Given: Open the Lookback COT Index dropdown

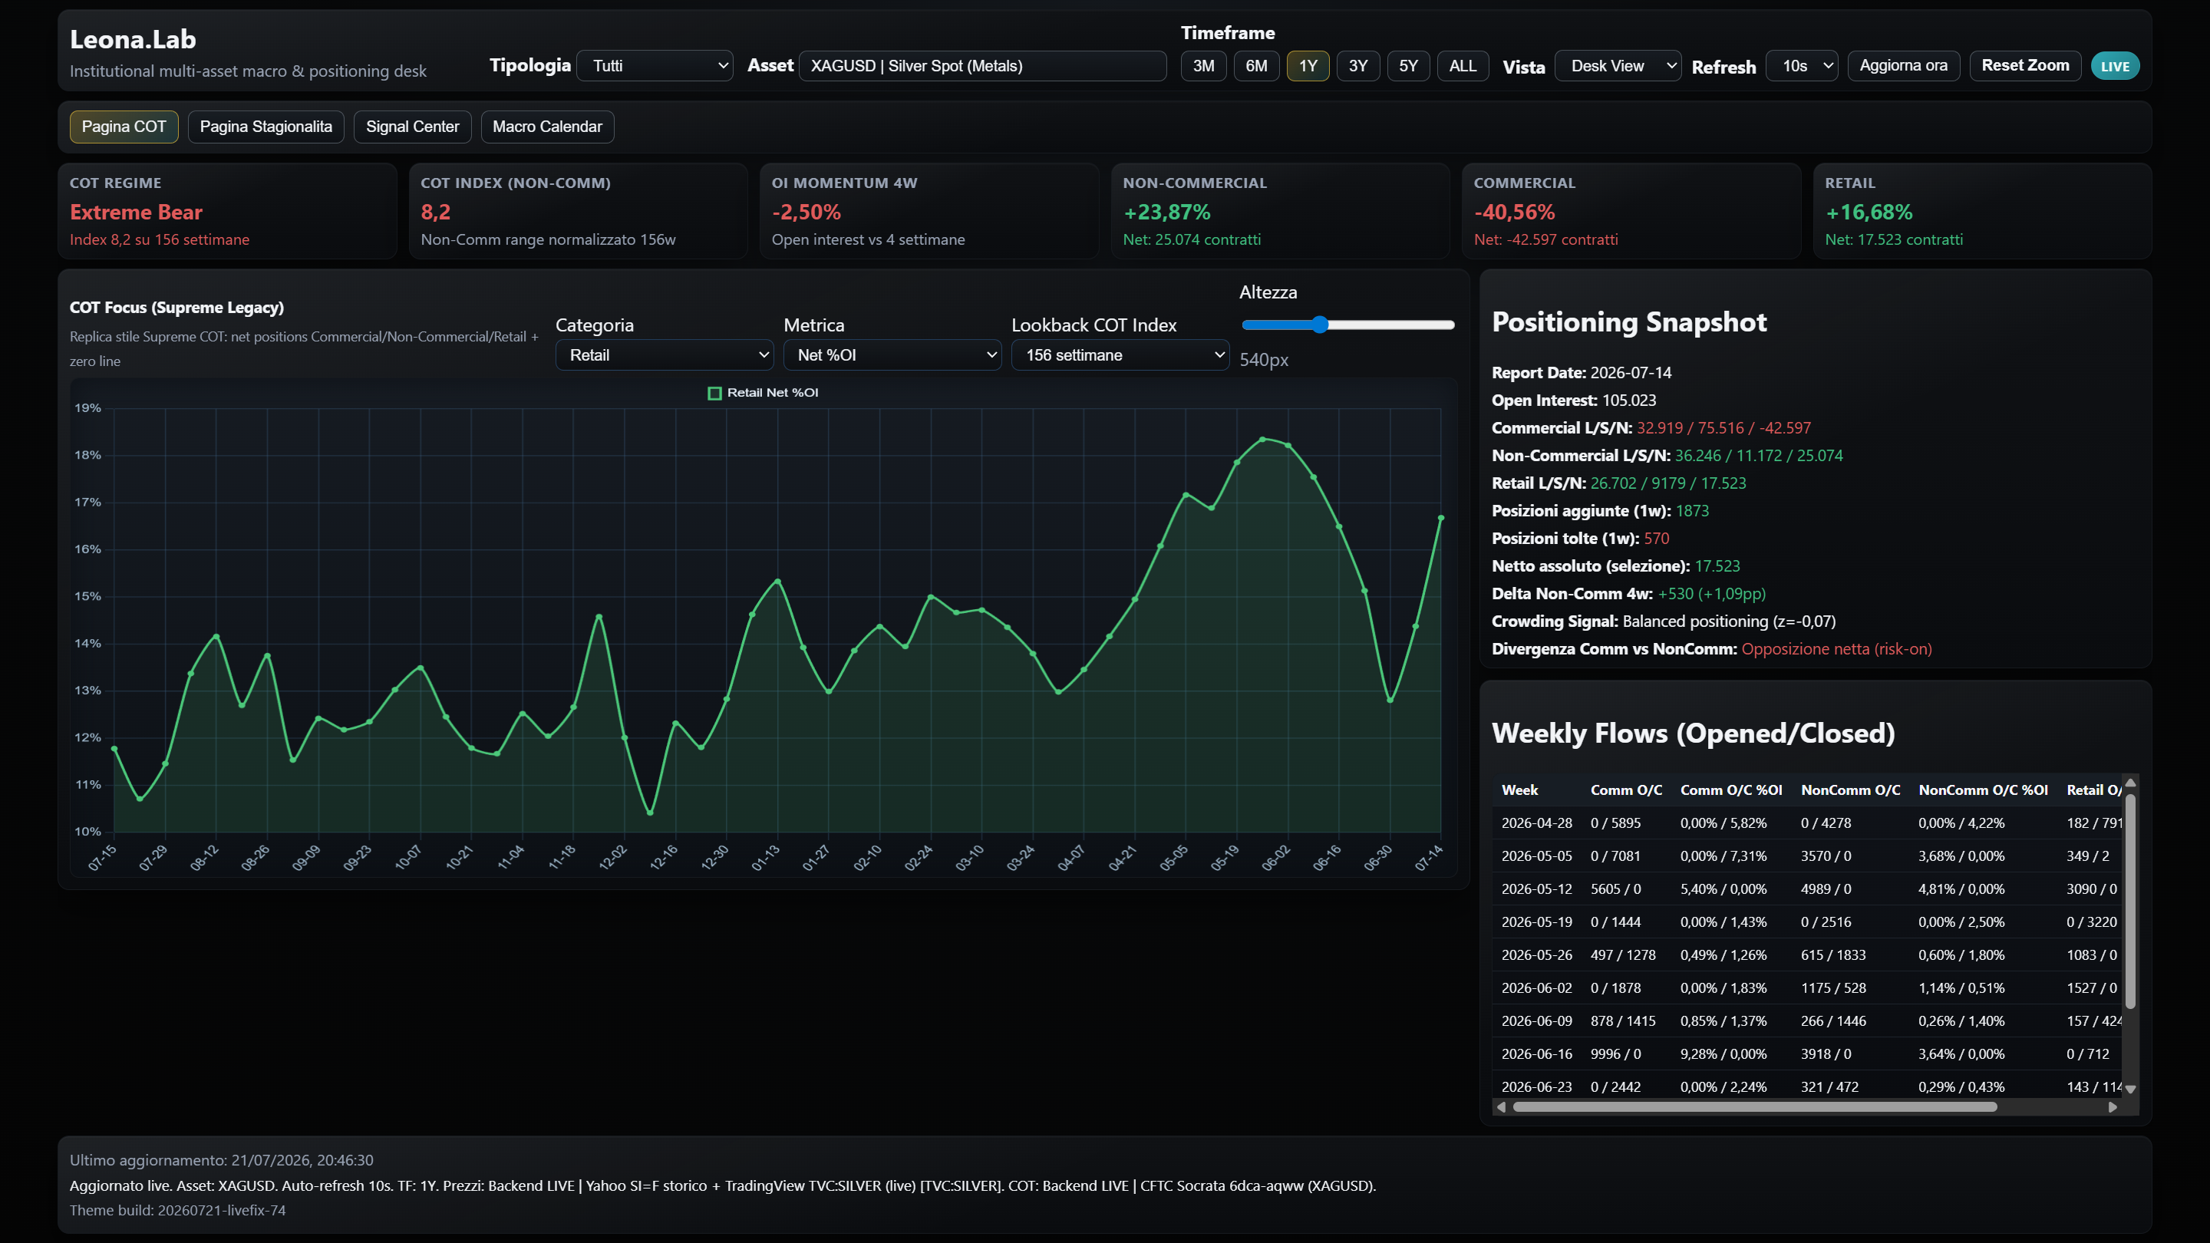Looking at the screenshot, I should pyautogui.click(x=1120, y=355).
